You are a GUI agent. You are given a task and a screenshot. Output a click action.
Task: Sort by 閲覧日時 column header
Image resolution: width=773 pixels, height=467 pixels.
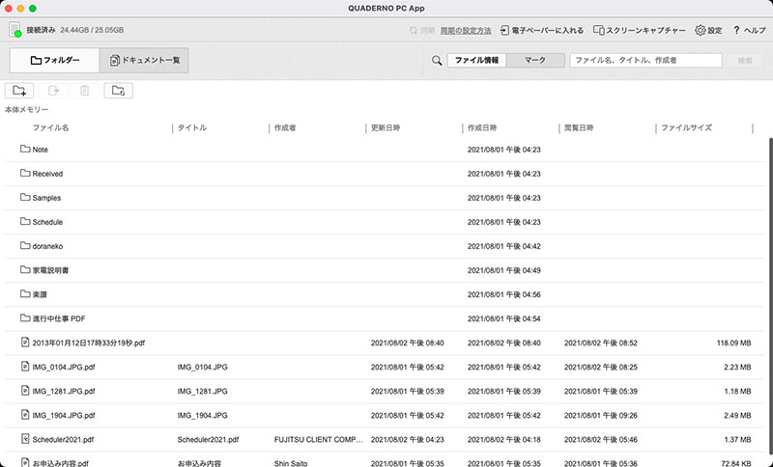579,128
